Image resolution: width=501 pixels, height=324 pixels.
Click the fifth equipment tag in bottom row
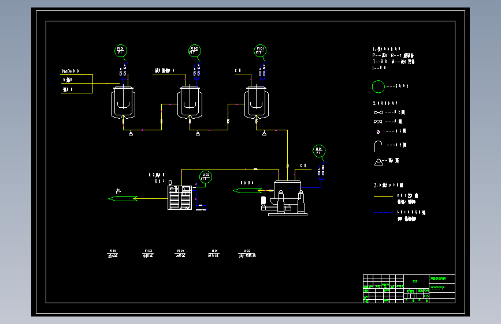[x=247, y=254]
